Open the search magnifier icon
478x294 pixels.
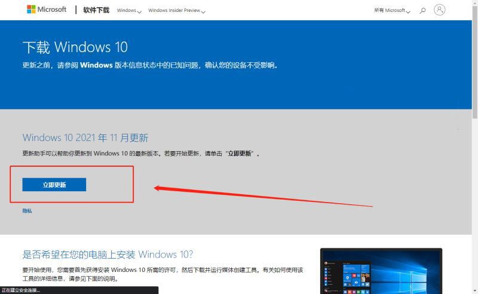click(x=422, y=10)
